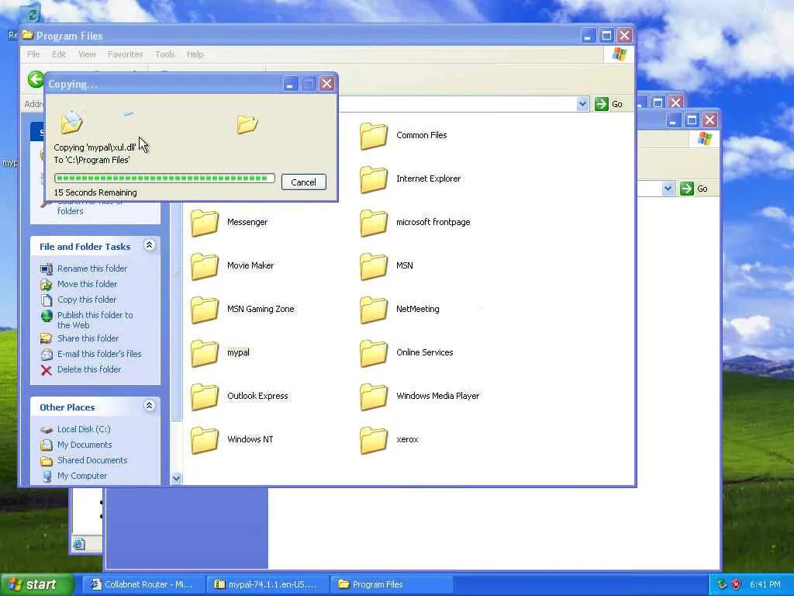The height and width of the screenshot is (596, 794).
Task: Click the green Back arrow in Program Files
Action: [36, 80]
